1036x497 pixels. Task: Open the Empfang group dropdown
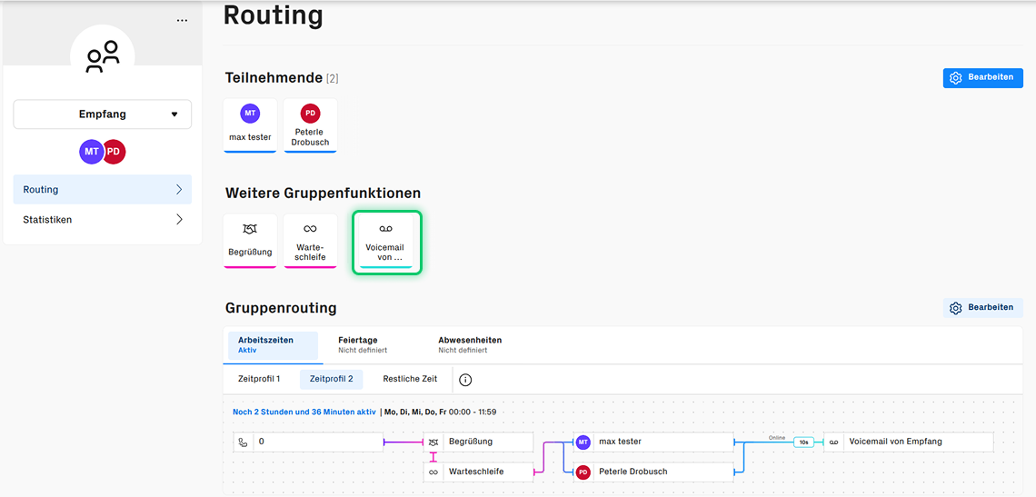pos(103,114)
